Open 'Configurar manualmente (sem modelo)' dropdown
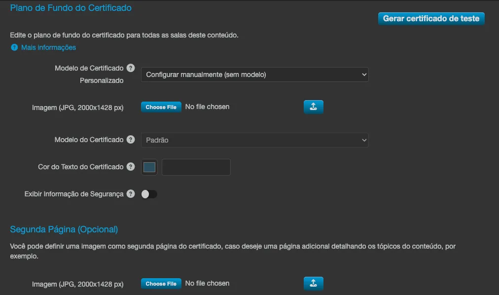 tap(254, 74)
